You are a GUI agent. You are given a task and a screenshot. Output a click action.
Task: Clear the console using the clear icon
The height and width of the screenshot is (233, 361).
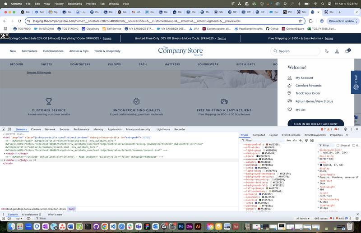point(9,219)
